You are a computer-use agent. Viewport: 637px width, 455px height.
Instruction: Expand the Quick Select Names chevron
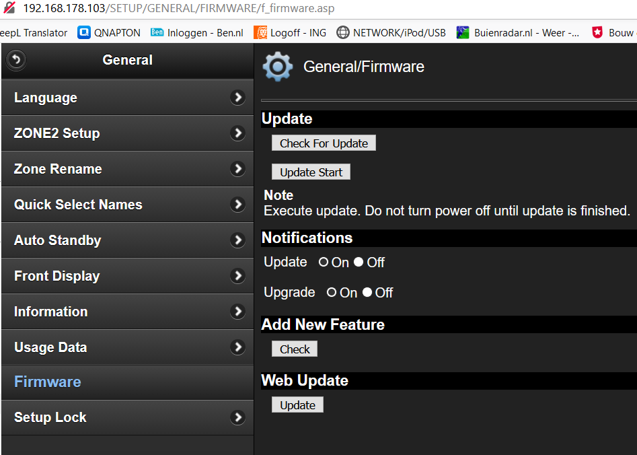[x=237, y=204]
